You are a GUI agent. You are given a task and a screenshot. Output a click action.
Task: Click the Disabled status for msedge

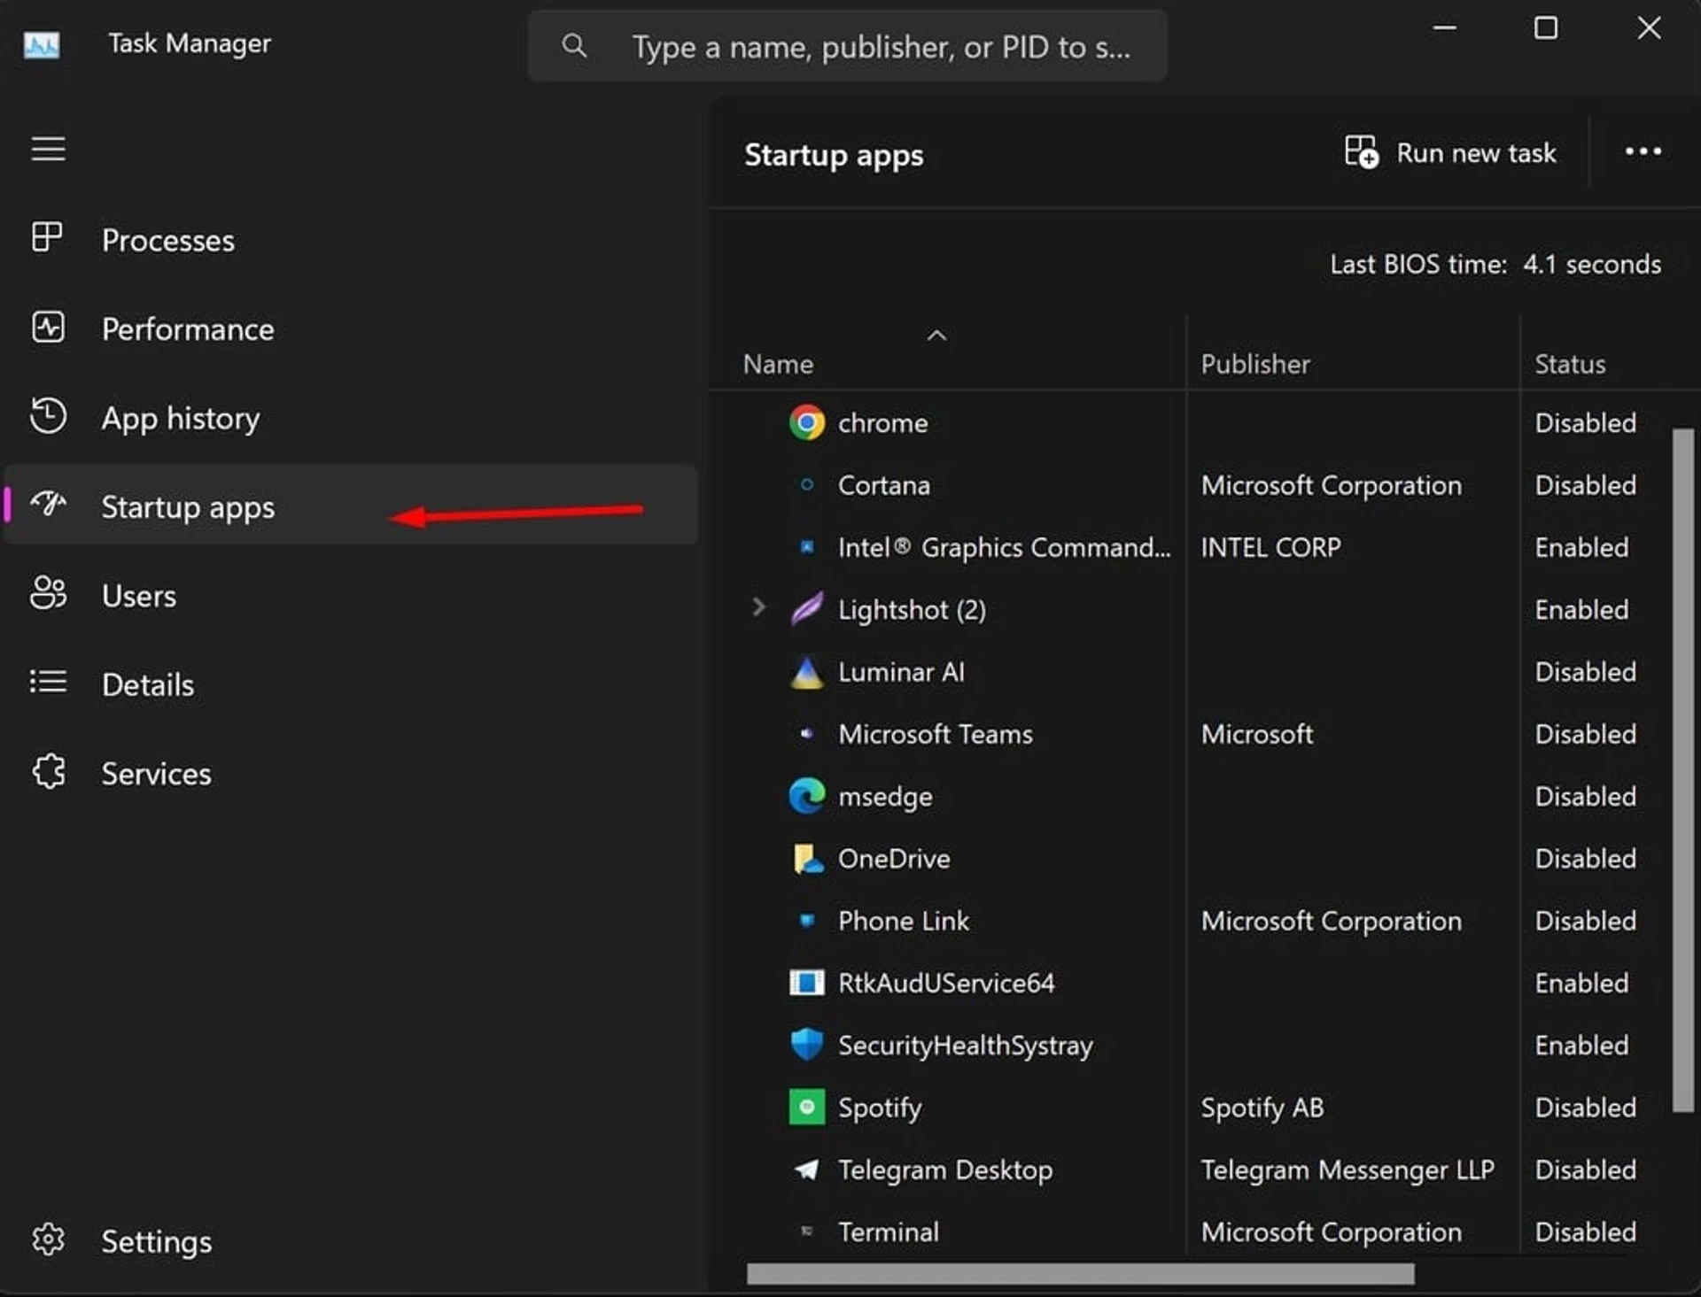pos(1585,796)
